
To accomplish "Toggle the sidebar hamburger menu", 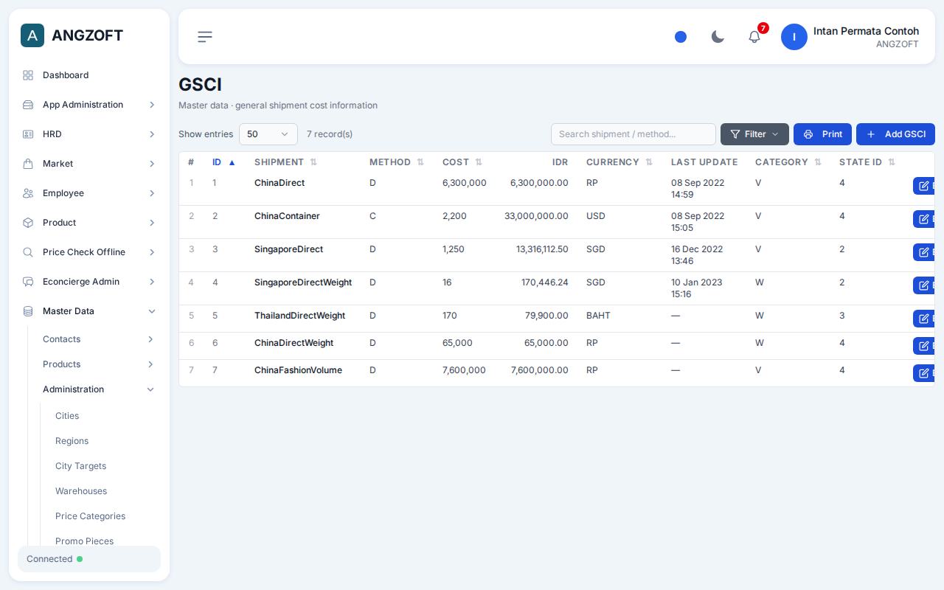I will [205, 37].
